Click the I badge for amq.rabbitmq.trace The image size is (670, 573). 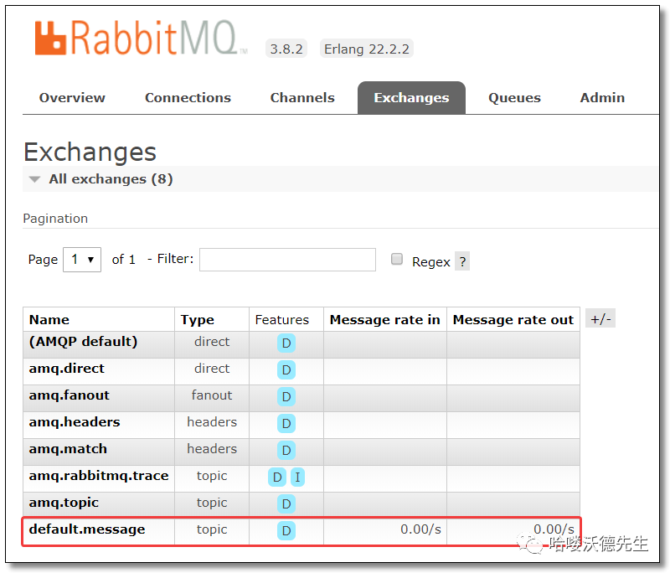297,478
